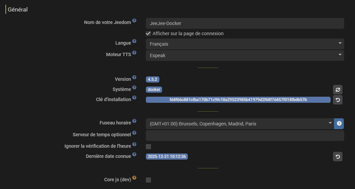Click help icon next to Langue label
The image size is (355, 189).
coord(134,41)
